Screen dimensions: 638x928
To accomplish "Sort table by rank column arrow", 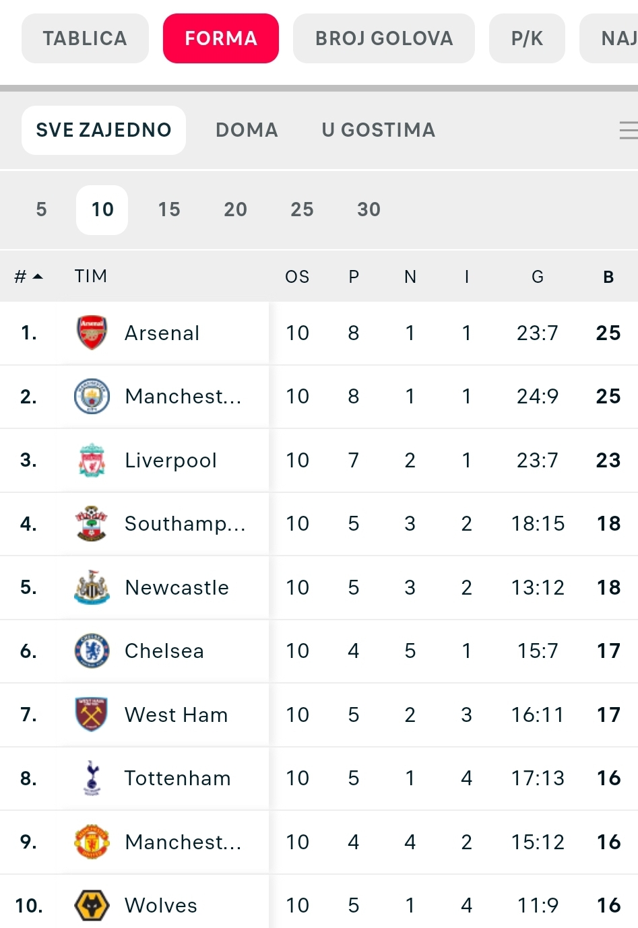I will pos(38,277).
